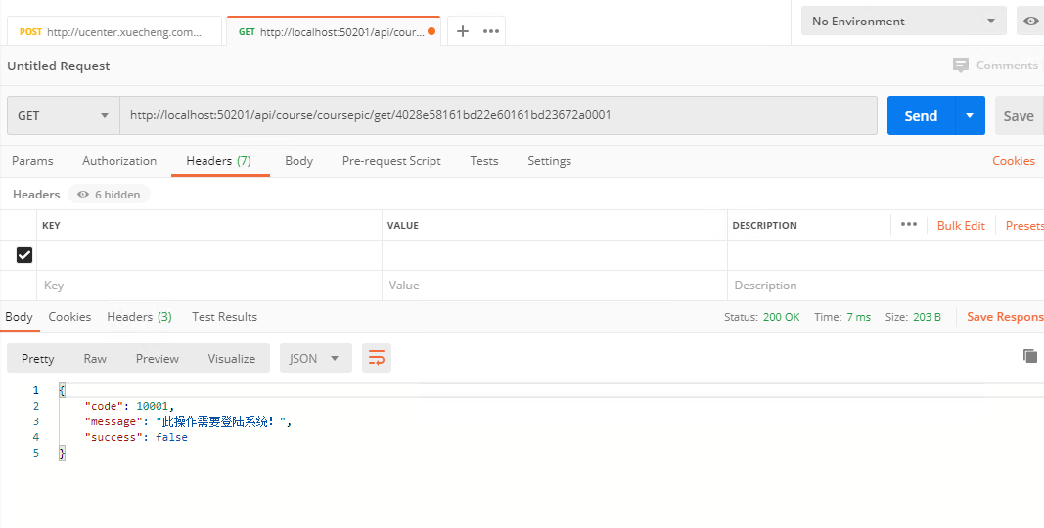Open the Pre-request Script tab
The height and width of the screenshot is (528, 1044).
(391, 161)
